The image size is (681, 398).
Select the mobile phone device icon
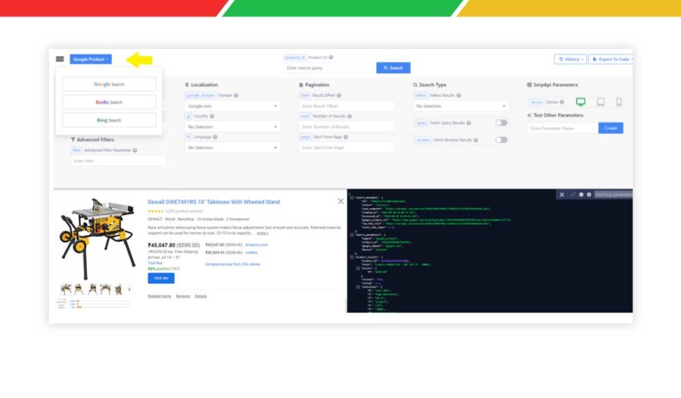tap(618, 102)
